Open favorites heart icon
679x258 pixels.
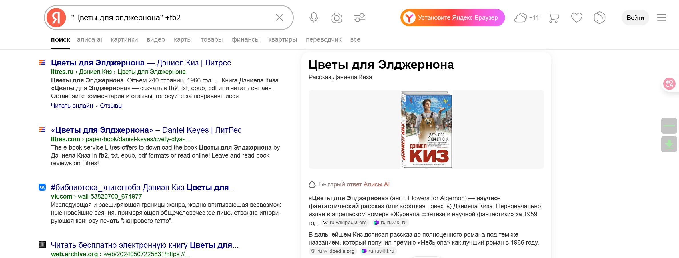(x=576, y=18)
